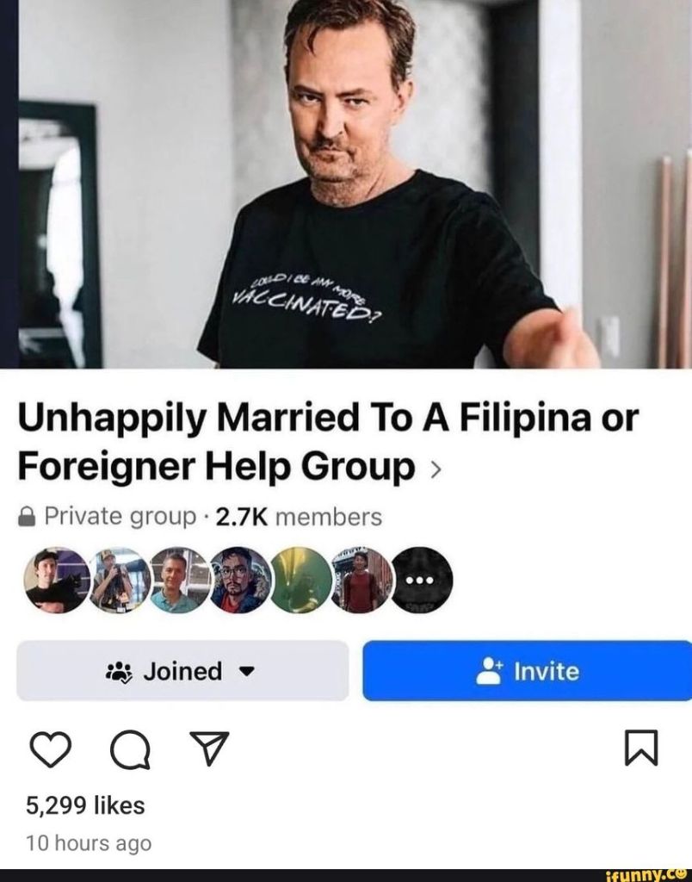The width and height of the screenshot is (692, 882).
Task: Open group details via the title chevron
Action: (x=435, y=468)
